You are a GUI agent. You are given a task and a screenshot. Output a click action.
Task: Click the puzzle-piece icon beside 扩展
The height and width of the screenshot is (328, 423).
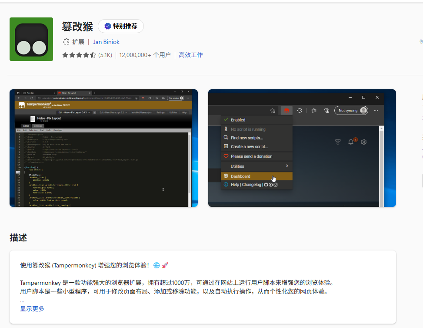[66, 42]
